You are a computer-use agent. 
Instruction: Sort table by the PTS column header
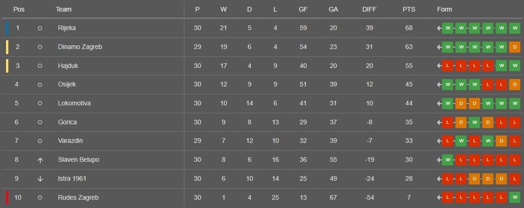[409, 9]
